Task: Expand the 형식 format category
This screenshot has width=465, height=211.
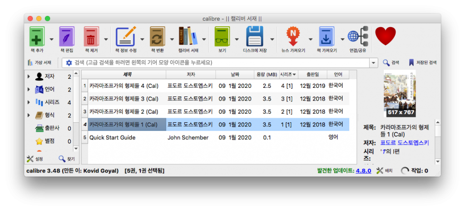Action: 29,115
